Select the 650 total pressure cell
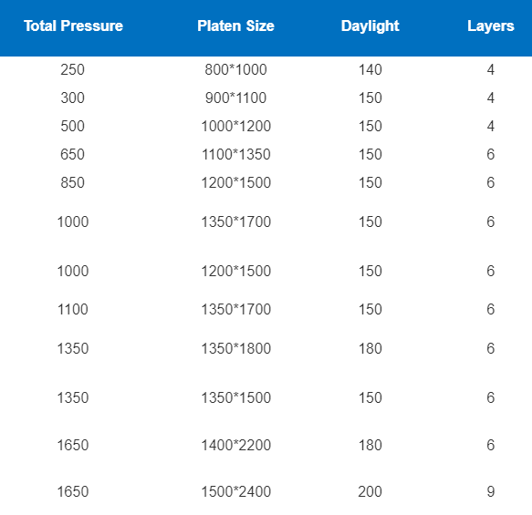 pyautogui.click(x=73, y=155)
